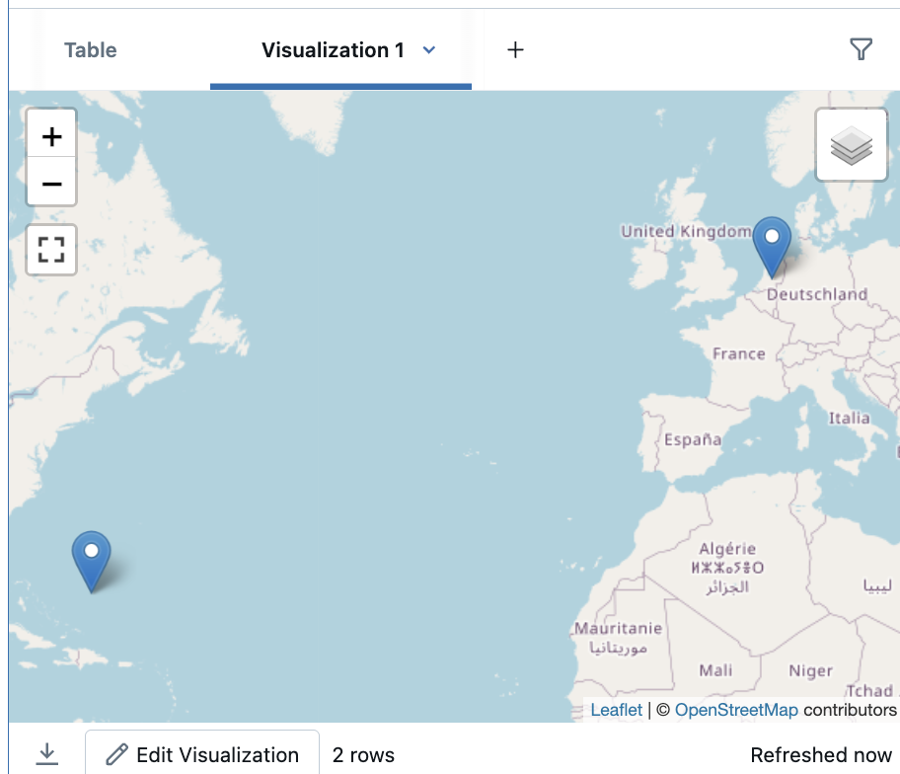Zoom out of the map
This screenshot has width=900, height=774.
click(x=51, y=184)
